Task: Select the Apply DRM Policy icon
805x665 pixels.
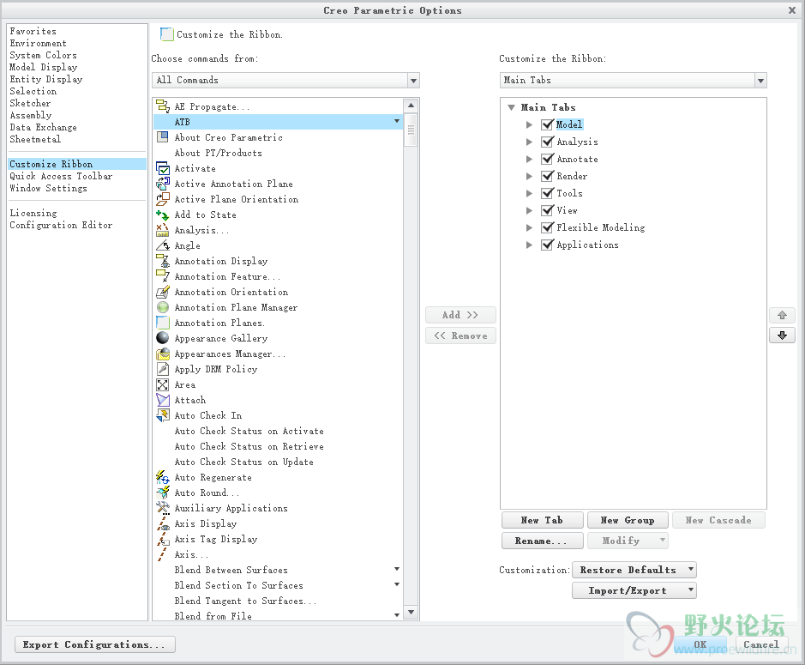Action: pyautogui.click(x=163, y=369)
